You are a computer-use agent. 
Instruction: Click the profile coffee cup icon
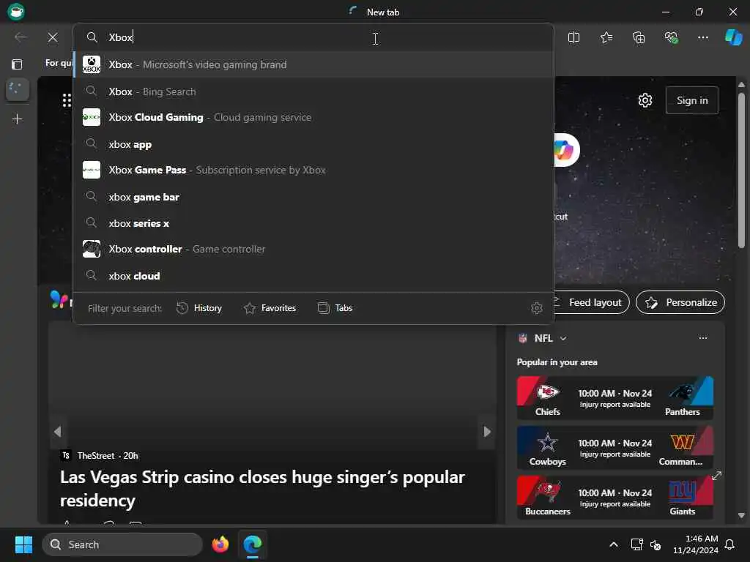pos(16,12)
